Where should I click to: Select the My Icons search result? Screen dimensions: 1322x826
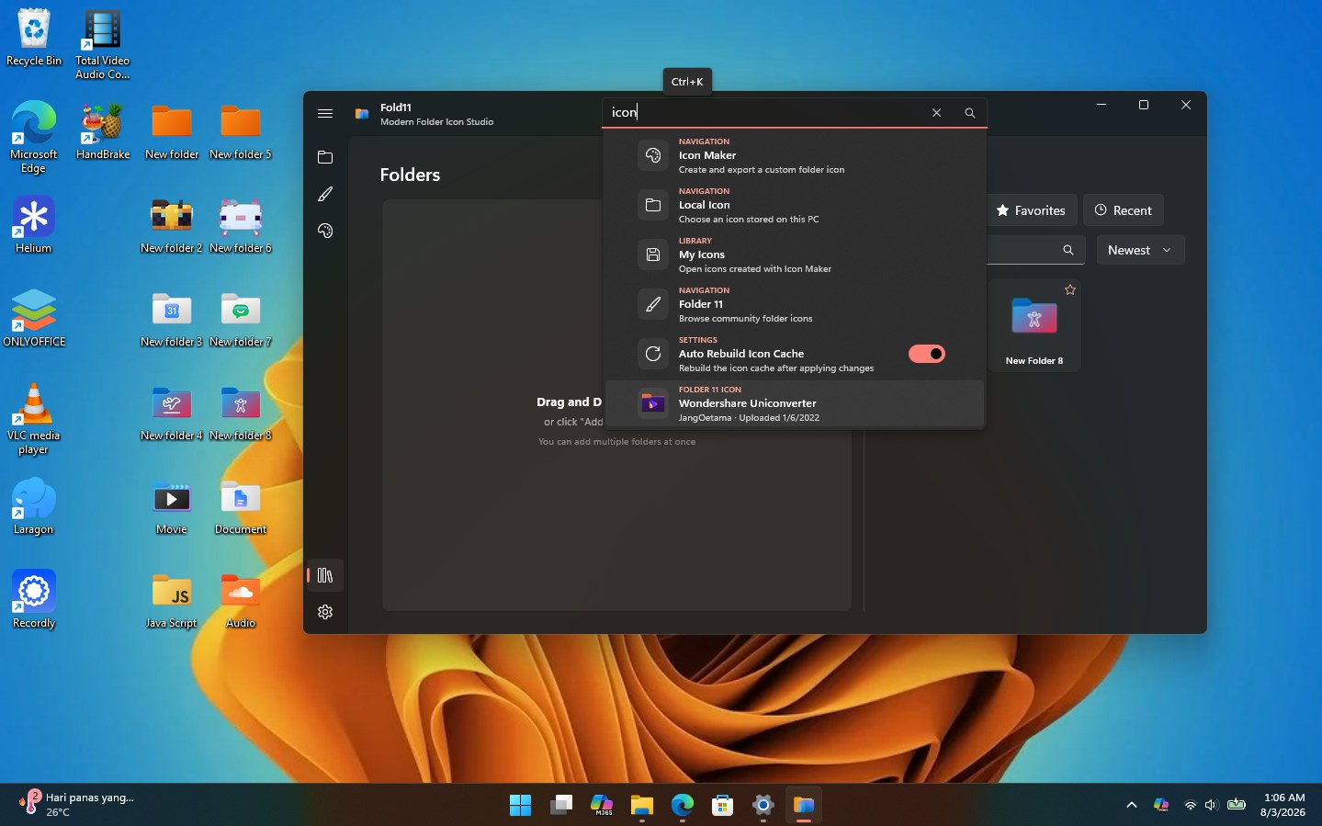(795, 255)
